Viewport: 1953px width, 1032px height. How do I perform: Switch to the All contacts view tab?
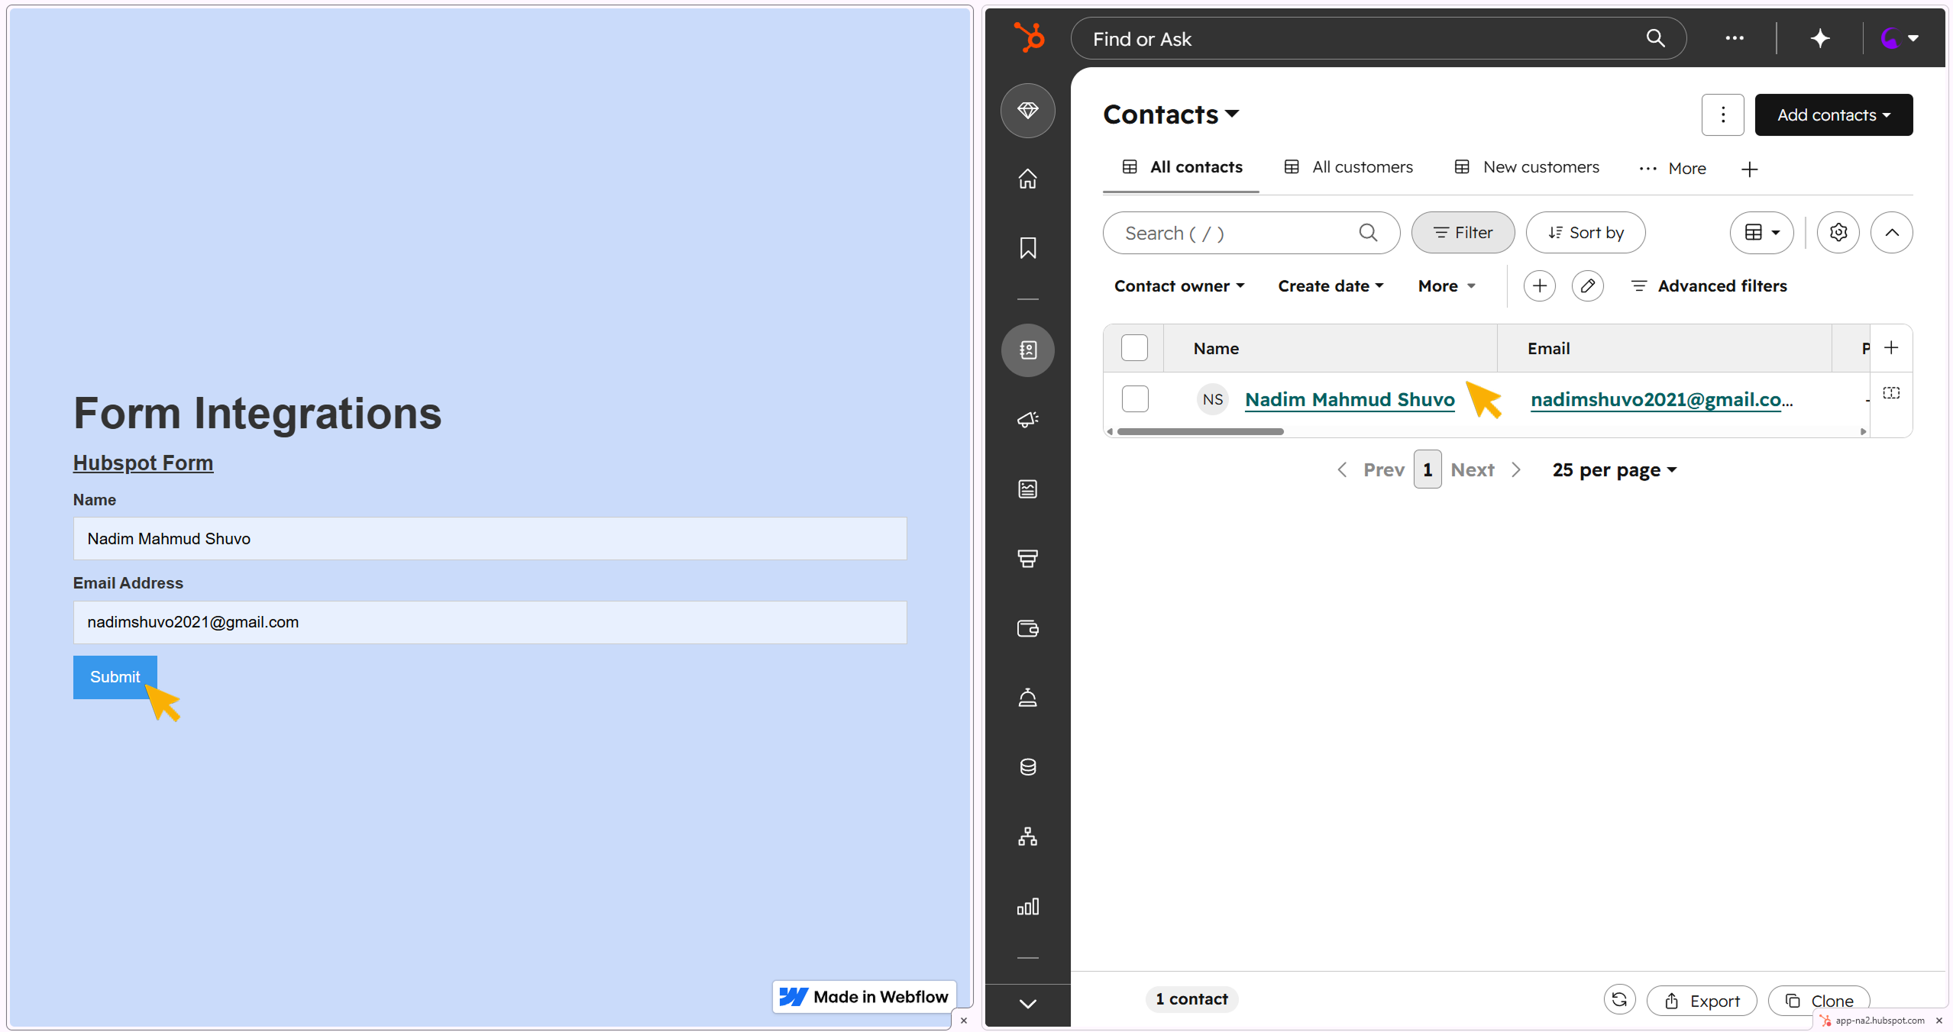[x=1182, y=167]
